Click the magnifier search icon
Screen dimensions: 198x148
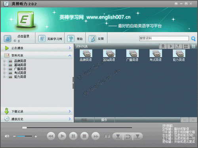[193, 39]
